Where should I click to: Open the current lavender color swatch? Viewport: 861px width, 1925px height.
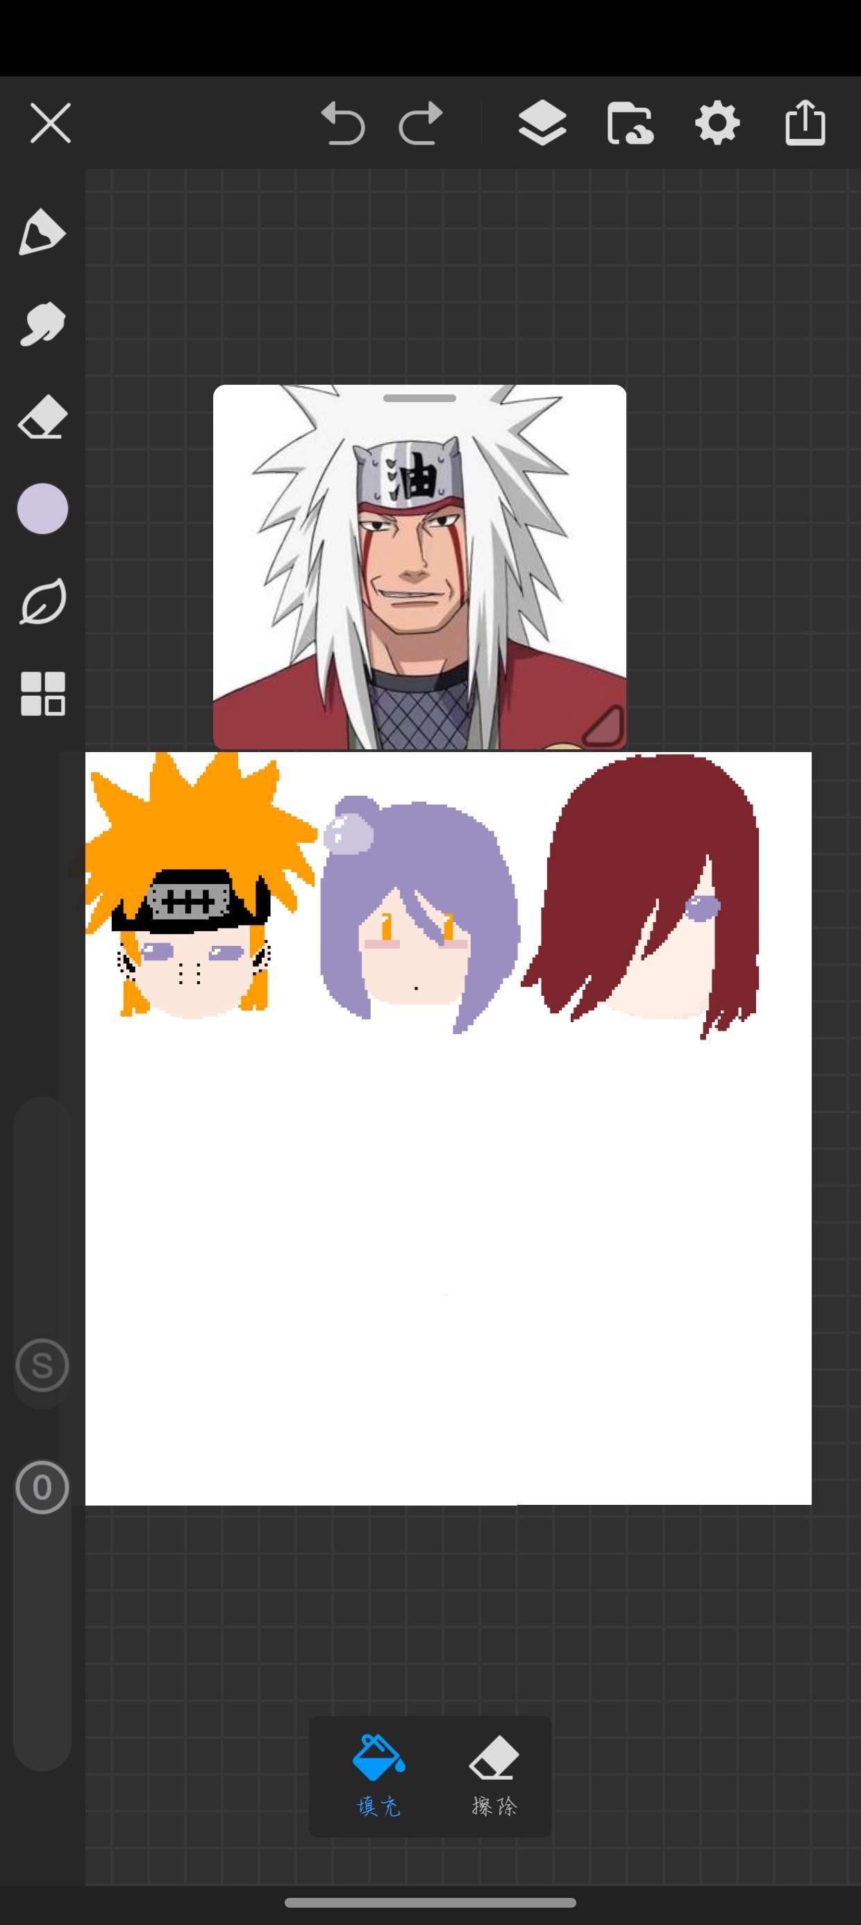(x=42, y=509)
